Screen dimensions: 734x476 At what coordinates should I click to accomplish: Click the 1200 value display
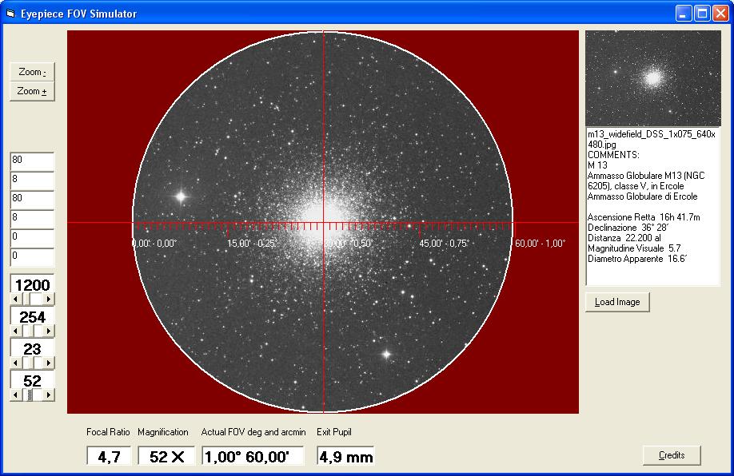click(32, 284)
